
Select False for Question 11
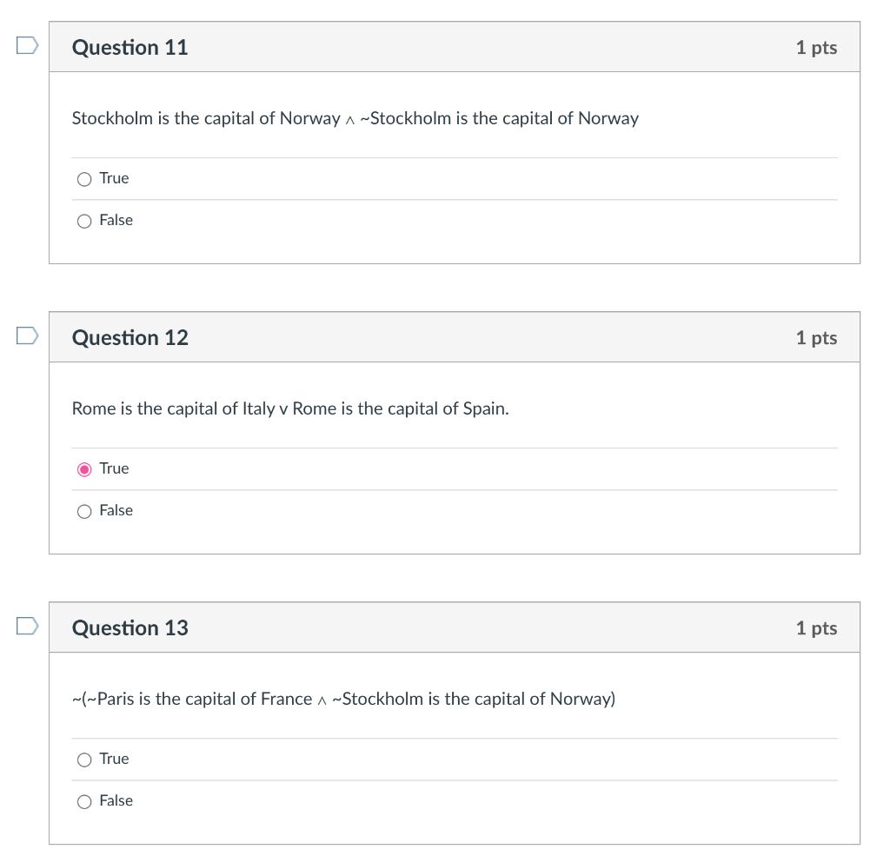pyautogui.click(x=84, y=221)
